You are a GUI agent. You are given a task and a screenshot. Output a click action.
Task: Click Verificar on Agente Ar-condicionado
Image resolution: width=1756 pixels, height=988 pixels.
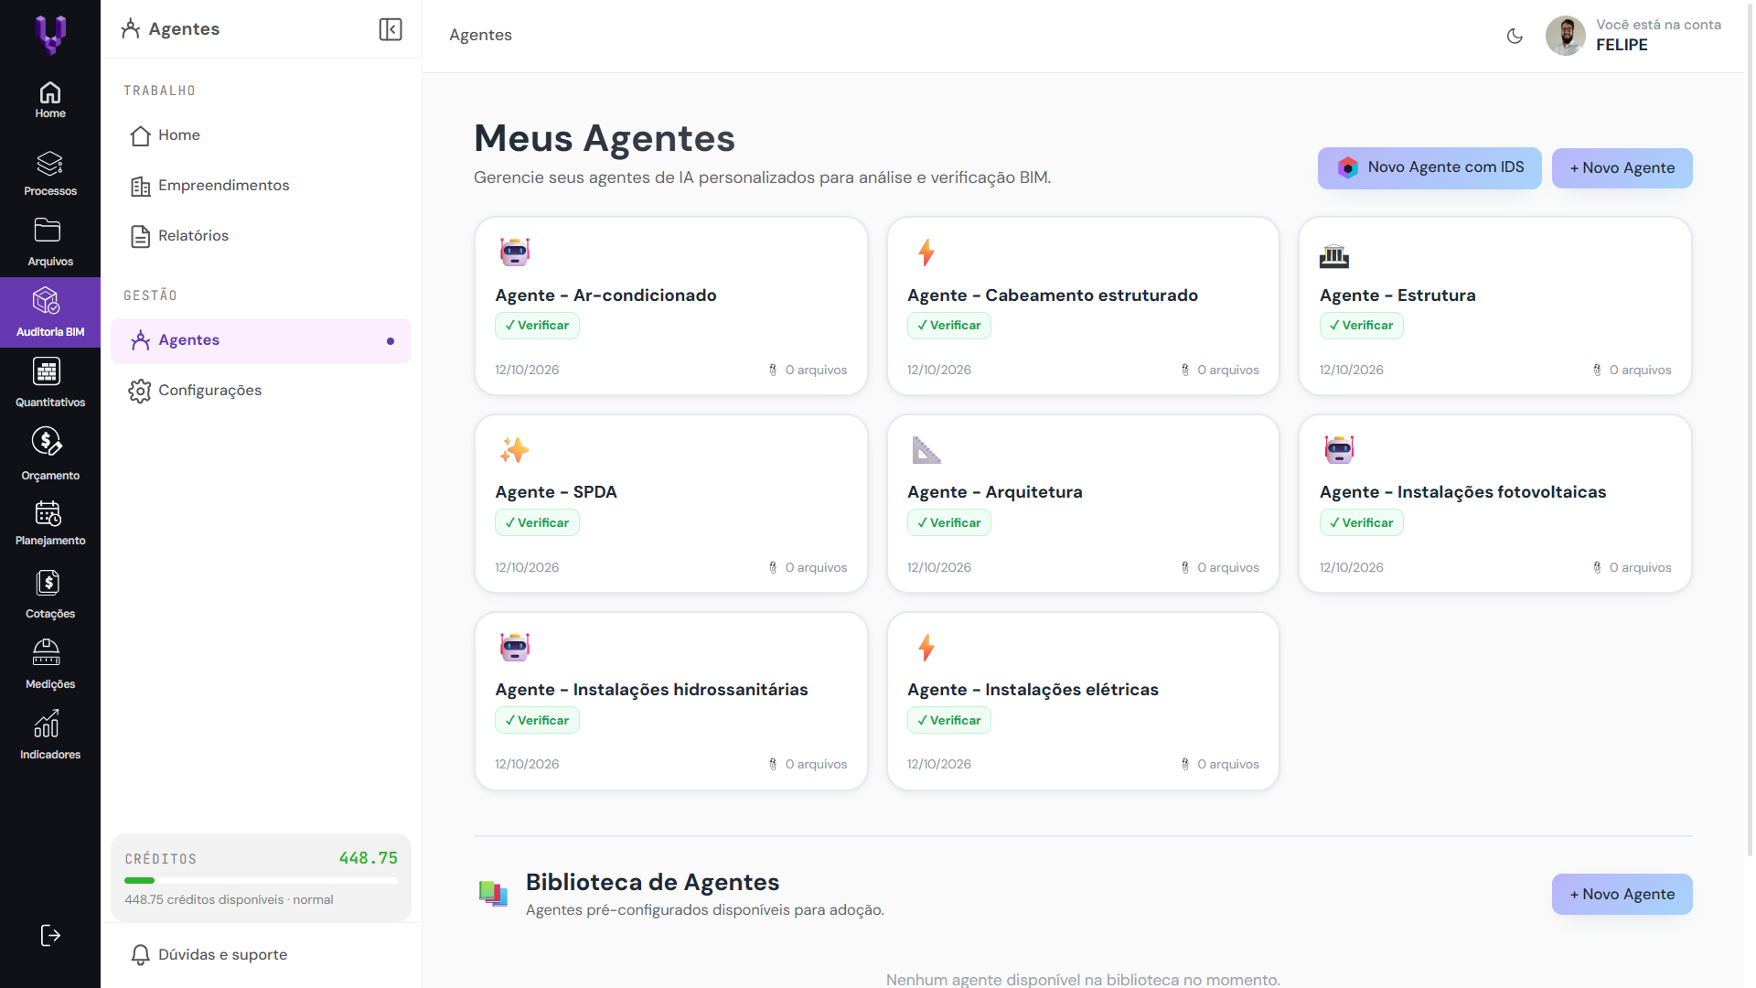(537, 326)
